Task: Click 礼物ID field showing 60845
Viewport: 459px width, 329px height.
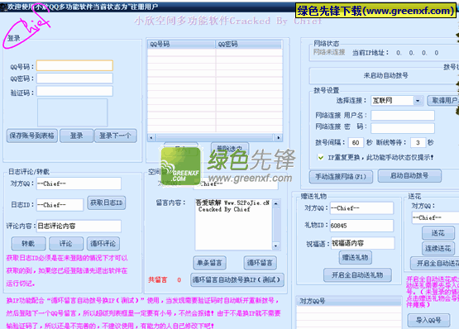Action: (x=361, y=226)
